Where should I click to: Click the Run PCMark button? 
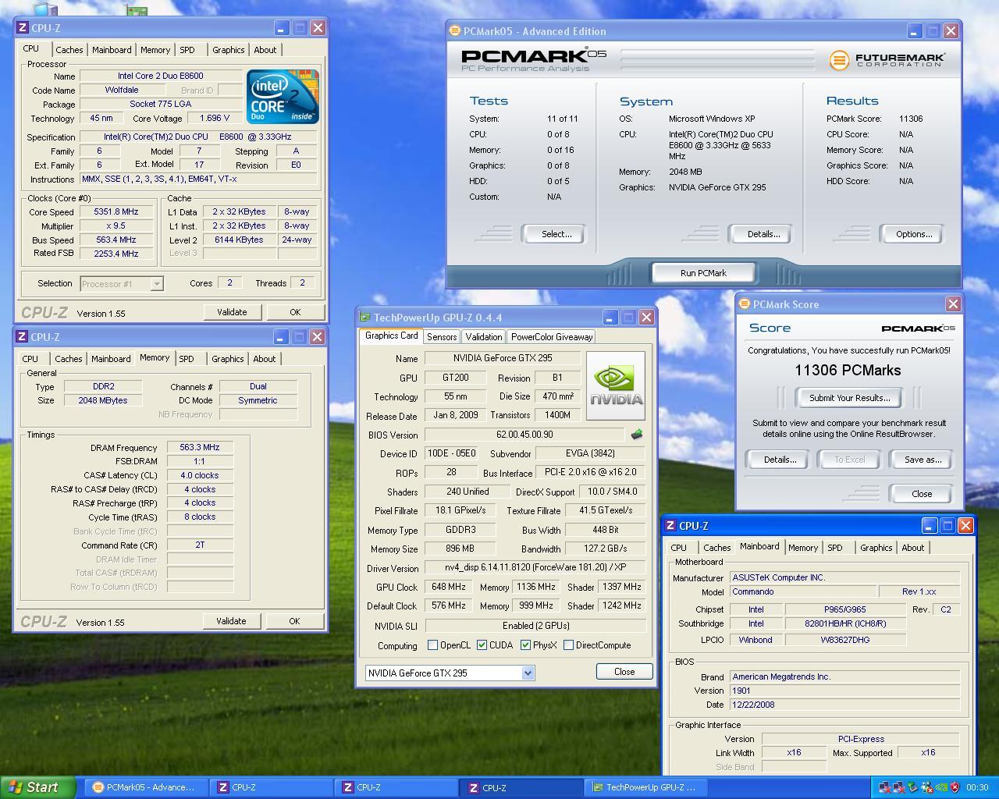703,273
